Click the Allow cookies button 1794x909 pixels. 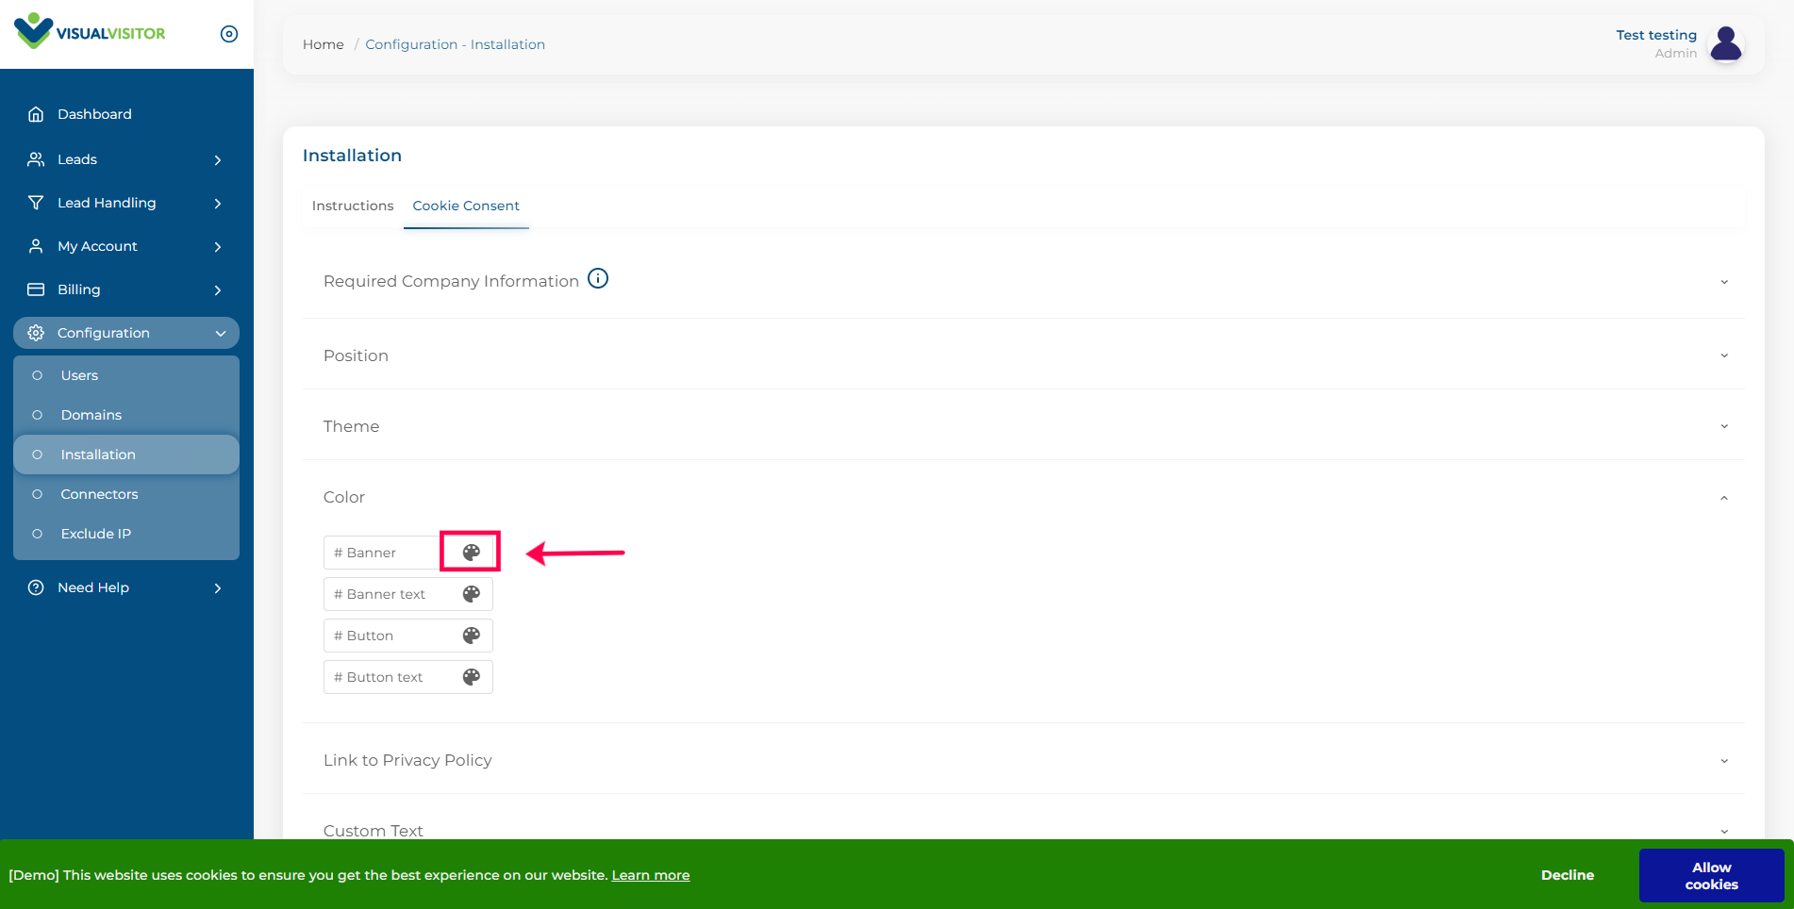pyautogui.click(x=1712, y=876)
